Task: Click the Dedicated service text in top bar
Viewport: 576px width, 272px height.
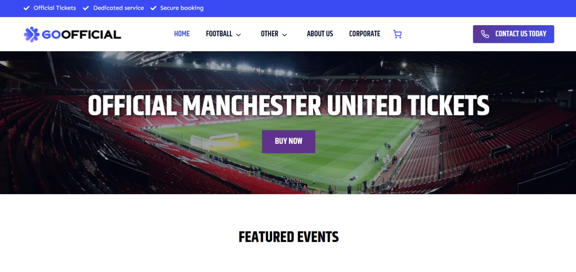Action: tap(119, 8)
